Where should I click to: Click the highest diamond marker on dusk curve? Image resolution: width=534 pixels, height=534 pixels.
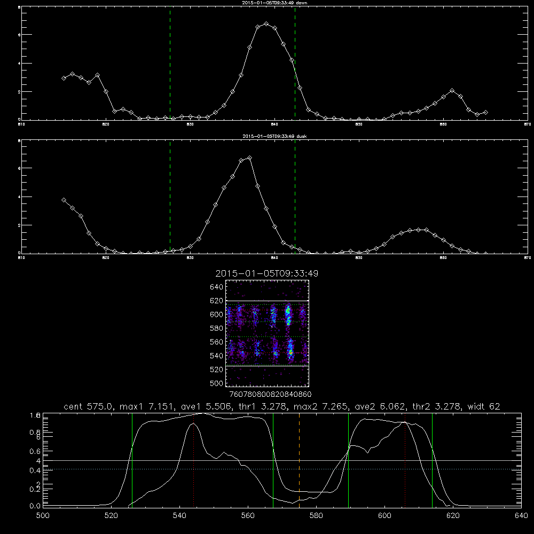(249, 158)
